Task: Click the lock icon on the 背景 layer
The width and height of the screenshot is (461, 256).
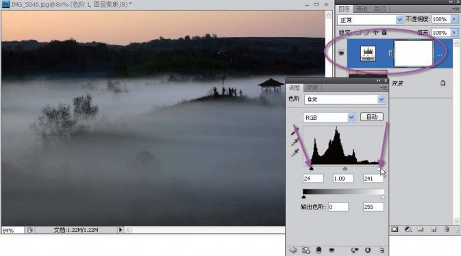Action: coord(443,83)
